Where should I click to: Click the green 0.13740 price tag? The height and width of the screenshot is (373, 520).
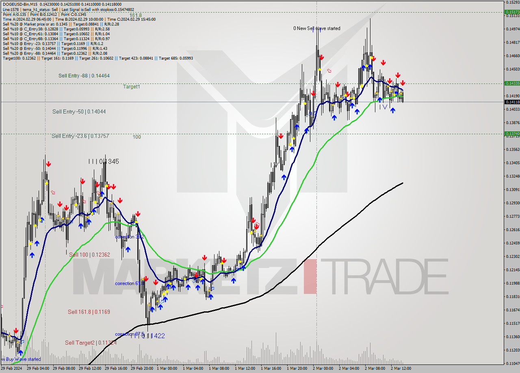(x=512, y=133)
